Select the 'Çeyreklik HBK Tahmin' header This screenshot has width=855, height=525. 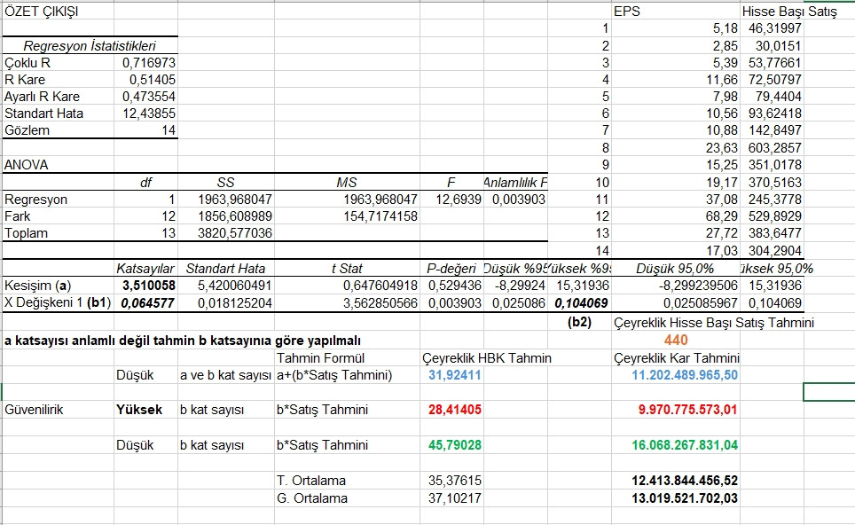(486, 358)
